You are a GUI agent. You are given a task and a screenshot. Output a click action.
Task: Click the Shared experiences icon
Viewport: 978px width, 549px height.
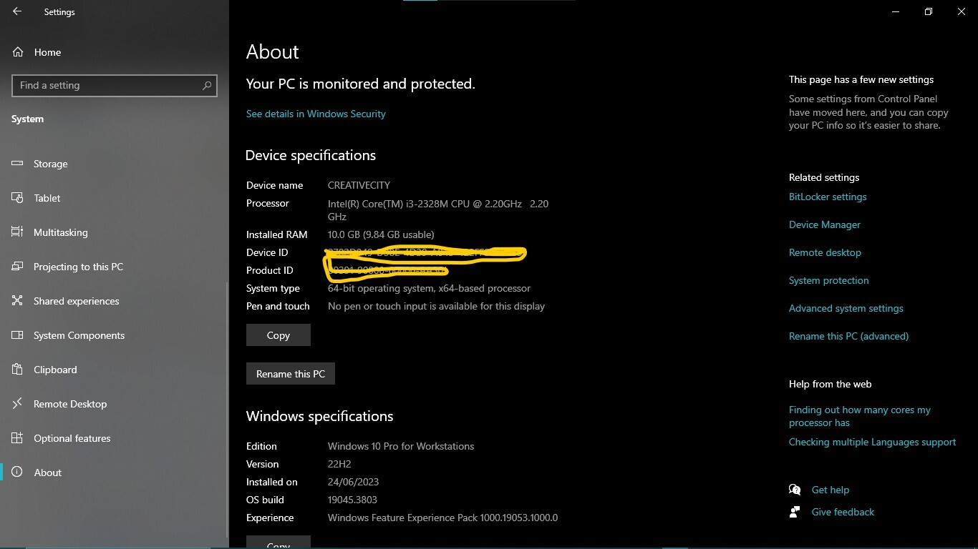(x=18, y=301)
